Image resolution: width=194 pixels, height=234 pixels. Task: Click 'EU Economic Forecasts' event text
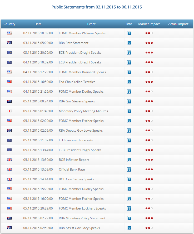pos(76,140)
